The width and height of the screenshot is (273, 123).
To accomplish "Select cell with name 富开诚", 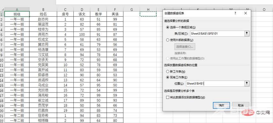I will pos(43,70).
